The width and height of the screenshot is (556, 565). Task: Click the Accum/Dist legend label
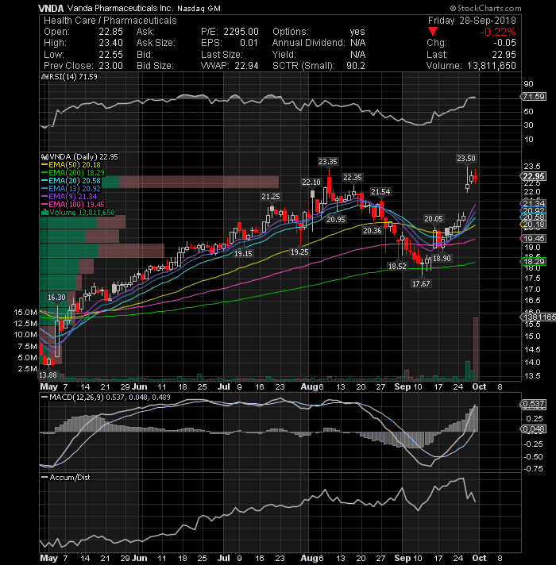[70, 478]
